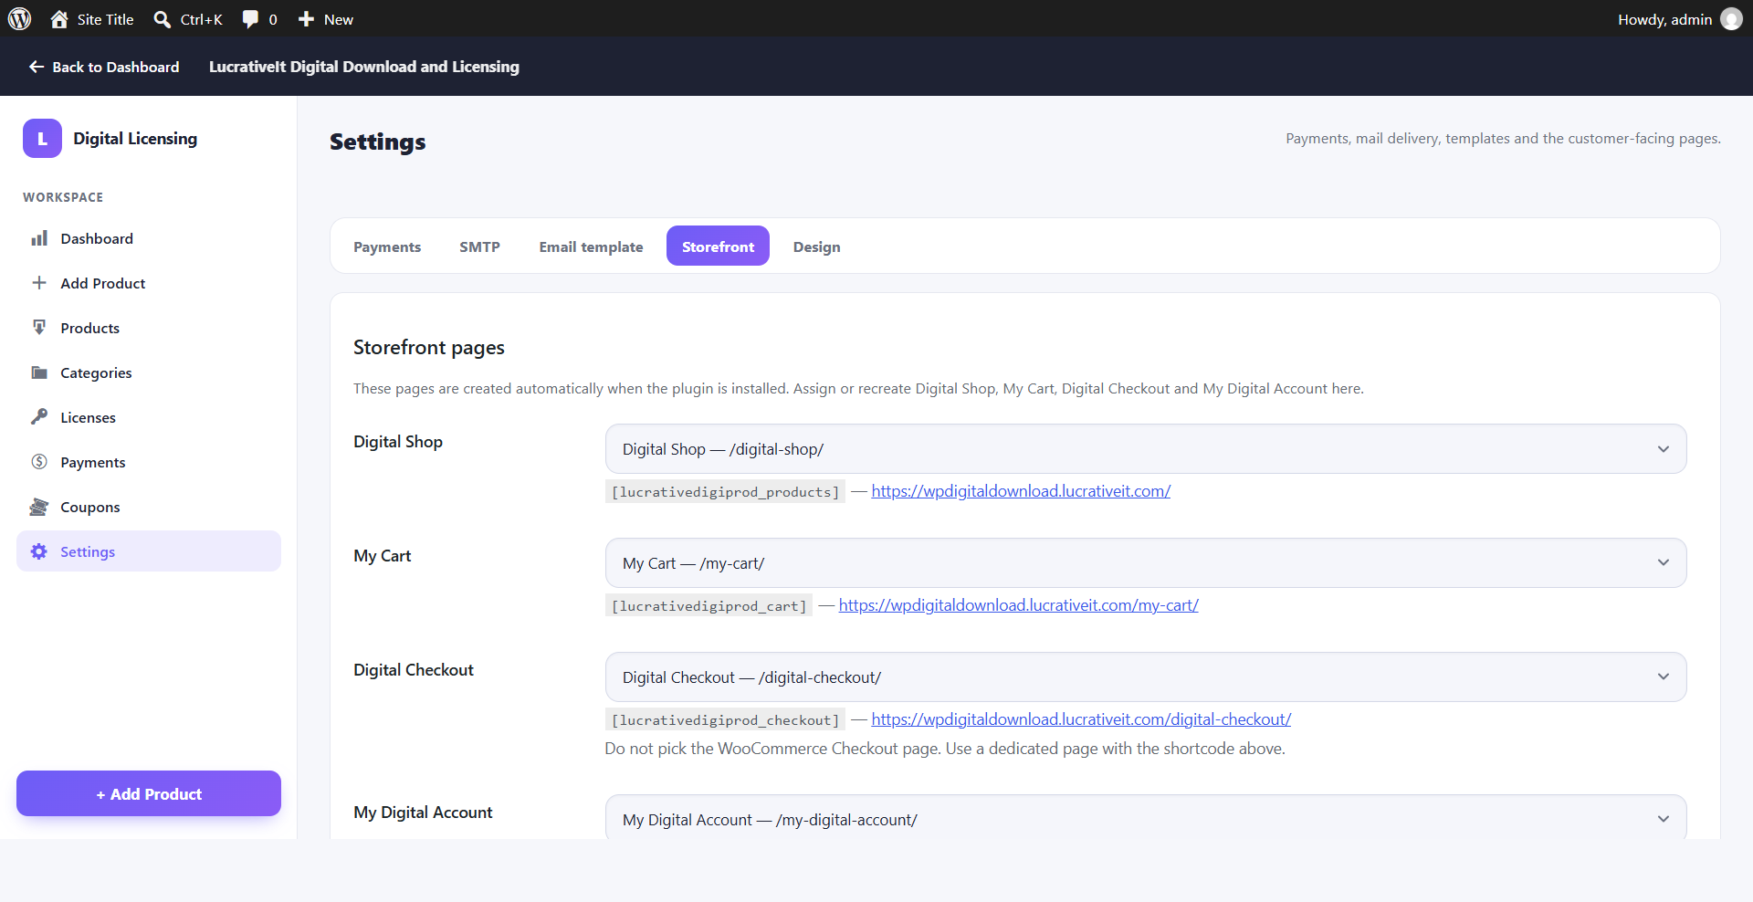
Task: Click the plus icon beside Add Product in the sidebar
Action: click(x=39, y=283)
